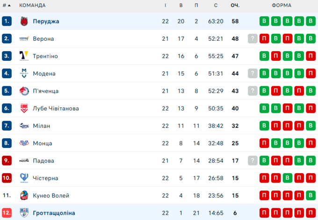Viewport: 318px width, 220px height.
Task: Click the Кунео Волей team logo
Action: pyautogui.click(x=24, y=196)
